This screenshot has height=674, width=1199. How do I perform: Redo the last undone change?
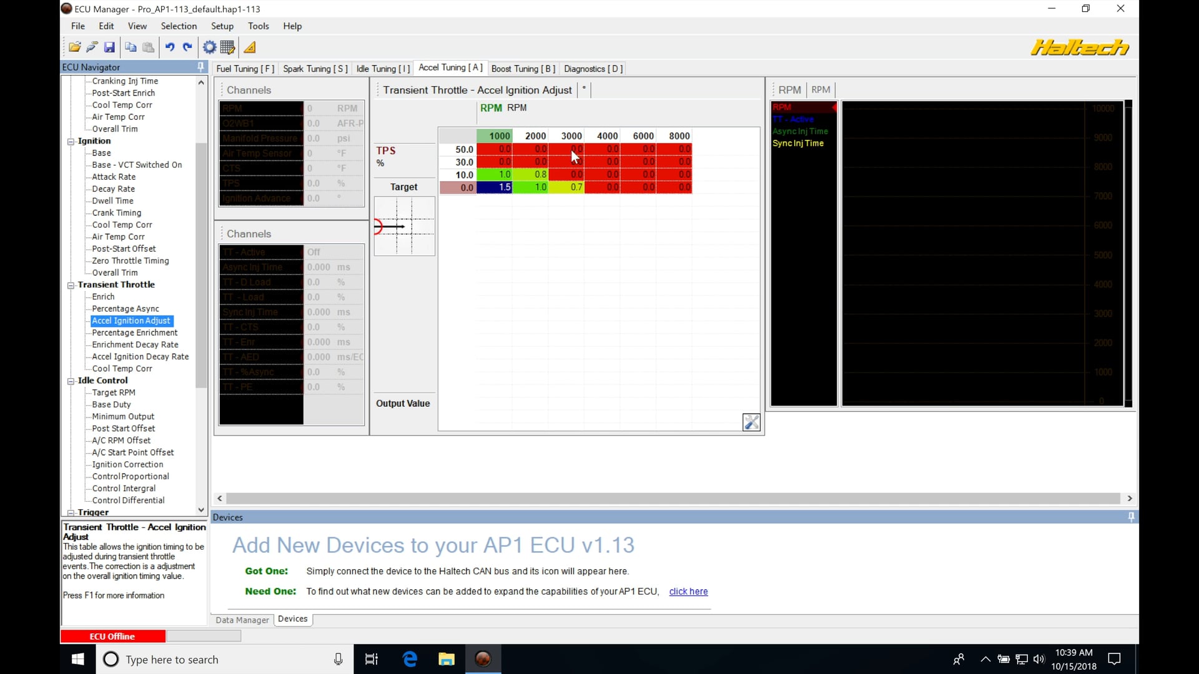tap(187, 47)
